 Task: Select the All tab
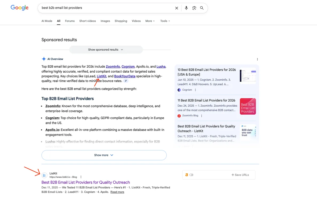[x=59, y=21]
